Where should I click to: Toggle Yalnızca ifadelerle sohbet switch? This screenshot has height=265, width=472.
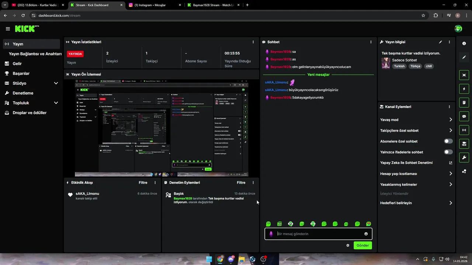[448, 152]
